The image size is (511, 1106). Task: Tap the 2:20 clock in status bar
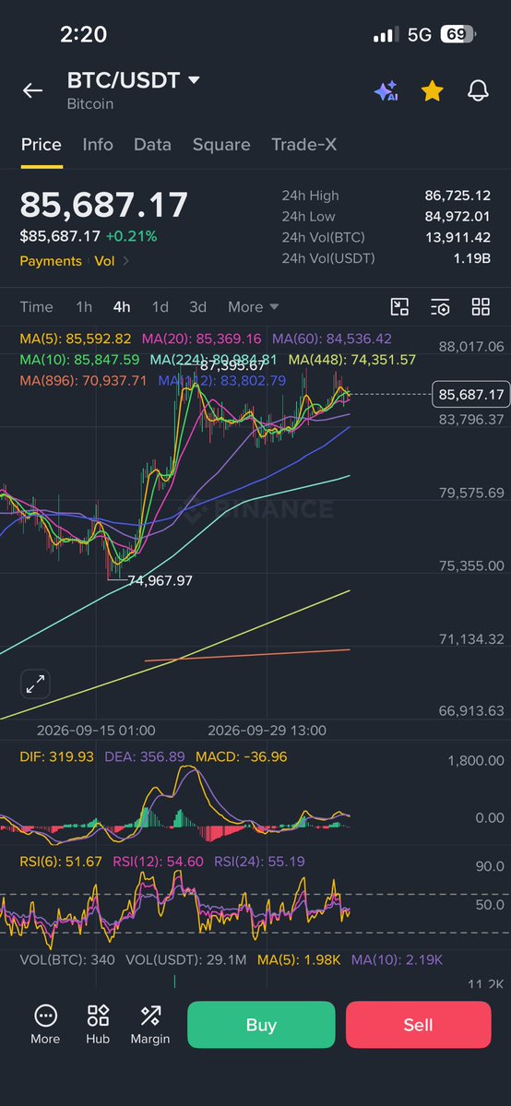click(x=83, y=34)
